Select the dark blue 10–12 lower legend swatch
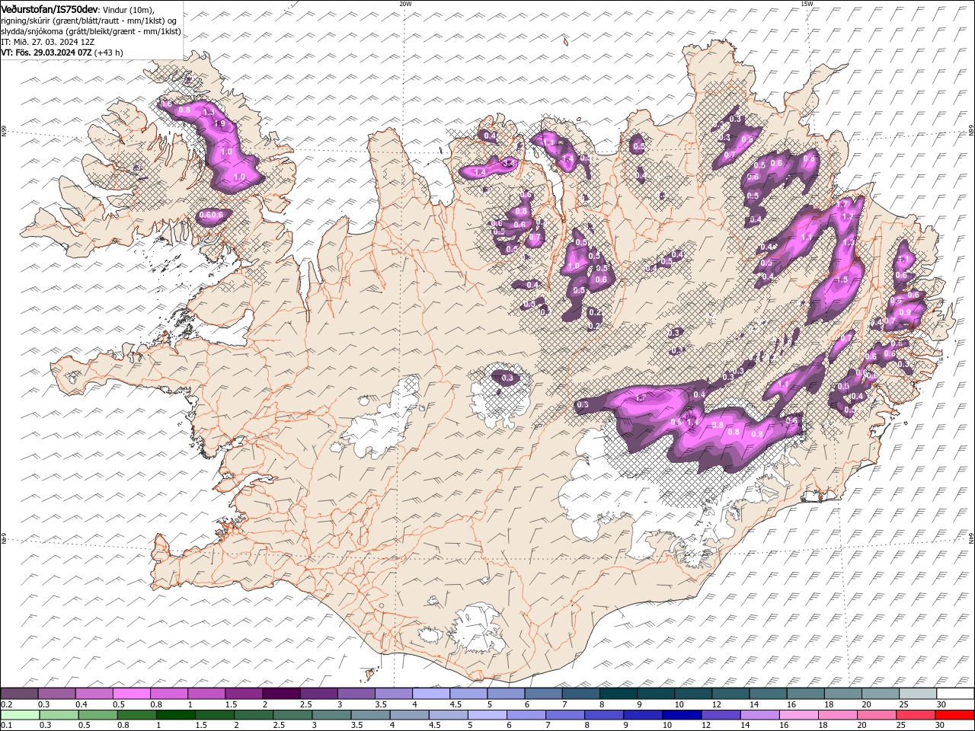Image resolution: width=975 pixels, height=731 pixels. click(681, 715)
